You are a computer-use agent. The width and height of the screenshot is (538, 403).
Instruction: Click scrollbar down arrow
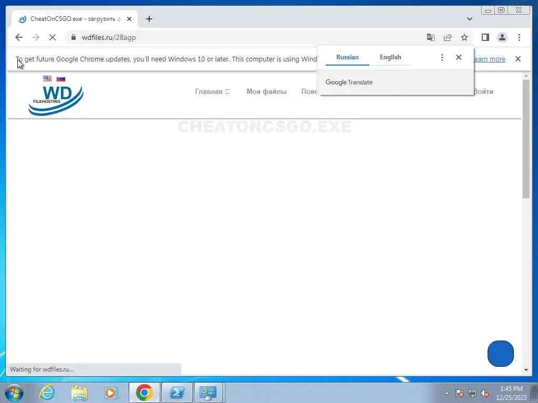tap(526, 370)
